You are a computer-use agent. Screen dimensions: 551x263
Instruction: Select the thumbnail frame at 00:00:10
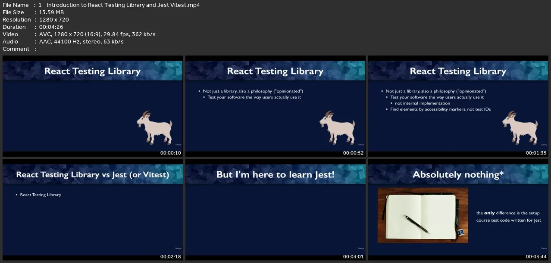93,106
